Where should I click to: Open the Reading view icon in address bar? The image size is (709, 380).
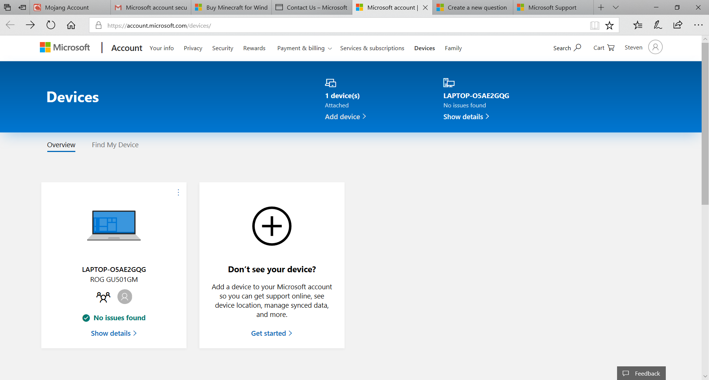click(595, 25)
